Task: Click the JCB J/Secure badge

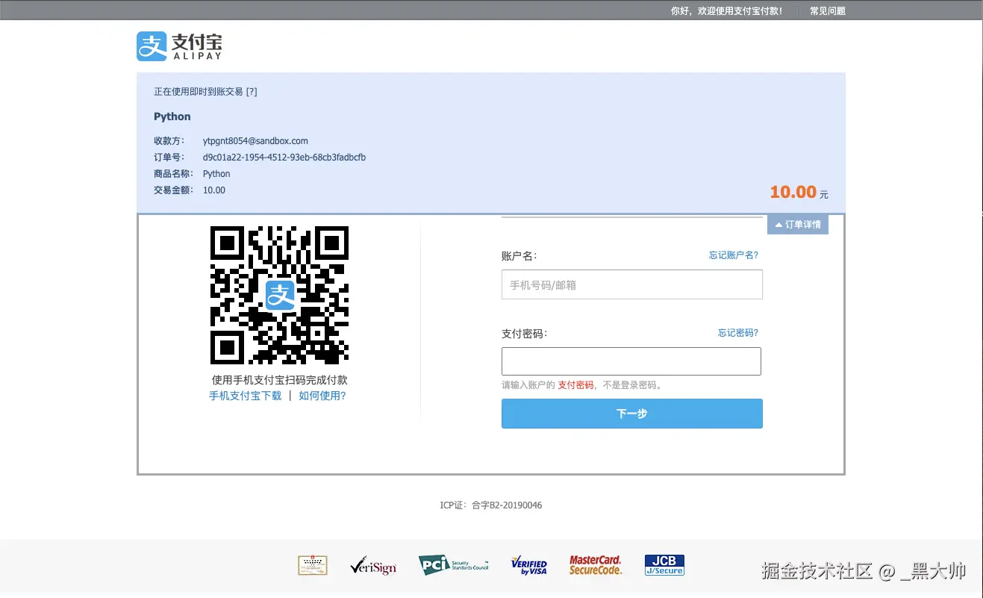Action: [664, 565]
